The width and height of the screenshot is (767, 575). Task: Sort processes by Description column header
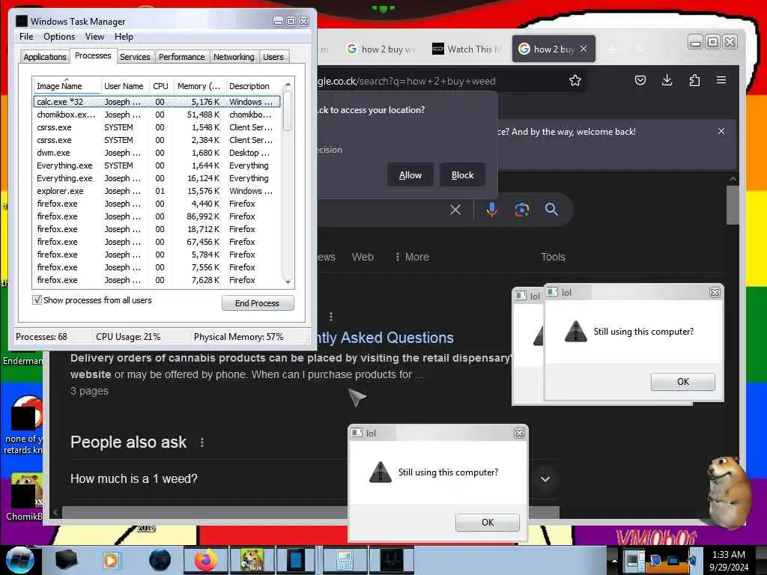(x=253, y=86)
